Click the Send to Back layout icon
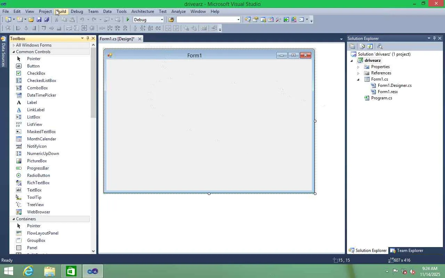445x278 pixels. (194, 28)
